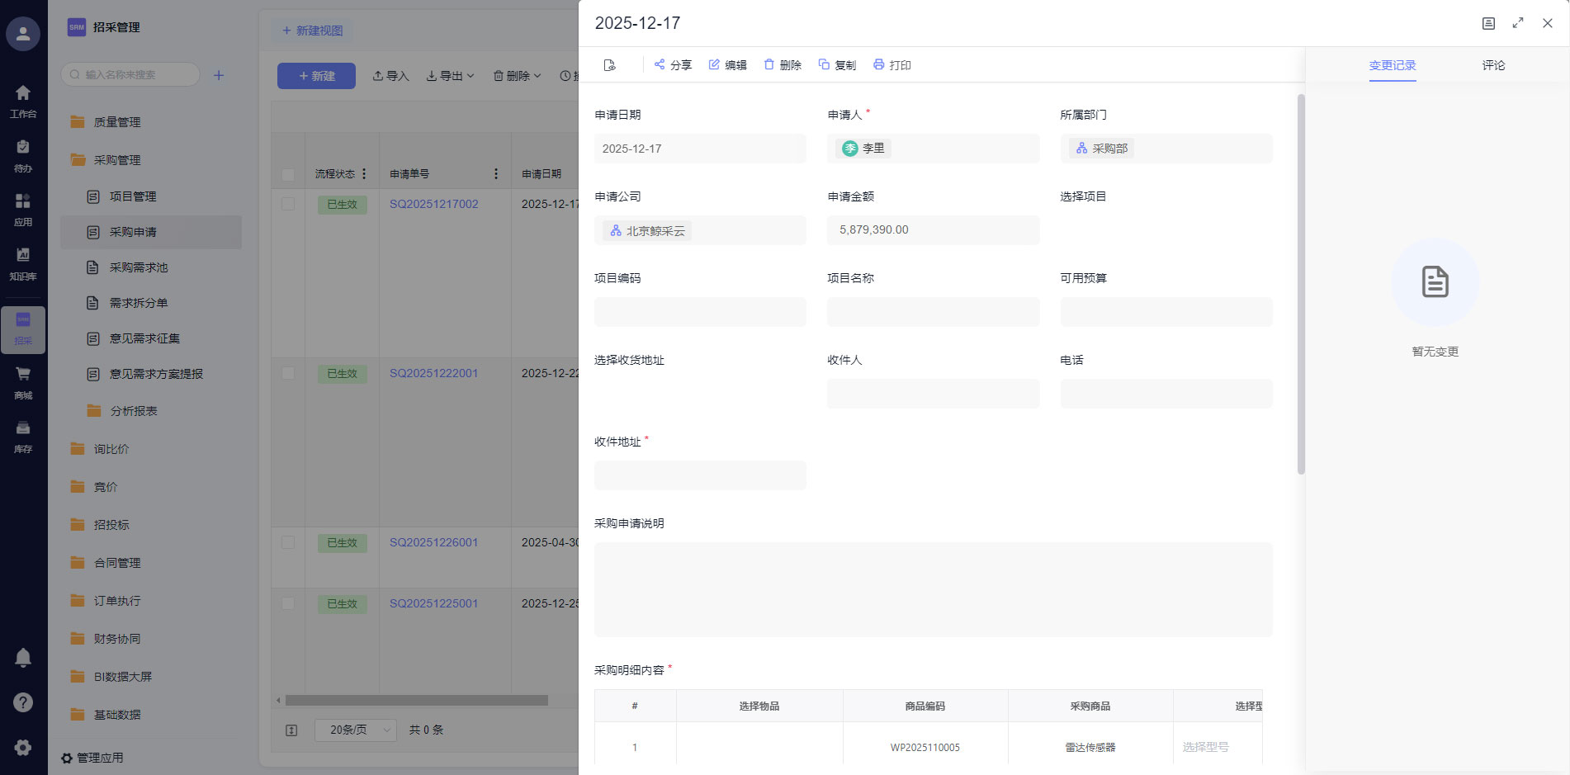Open the 20条/页 page size dropdown
Viewport: 1570px width, 775px height.
pyautogui.click(x=356, y=730)
